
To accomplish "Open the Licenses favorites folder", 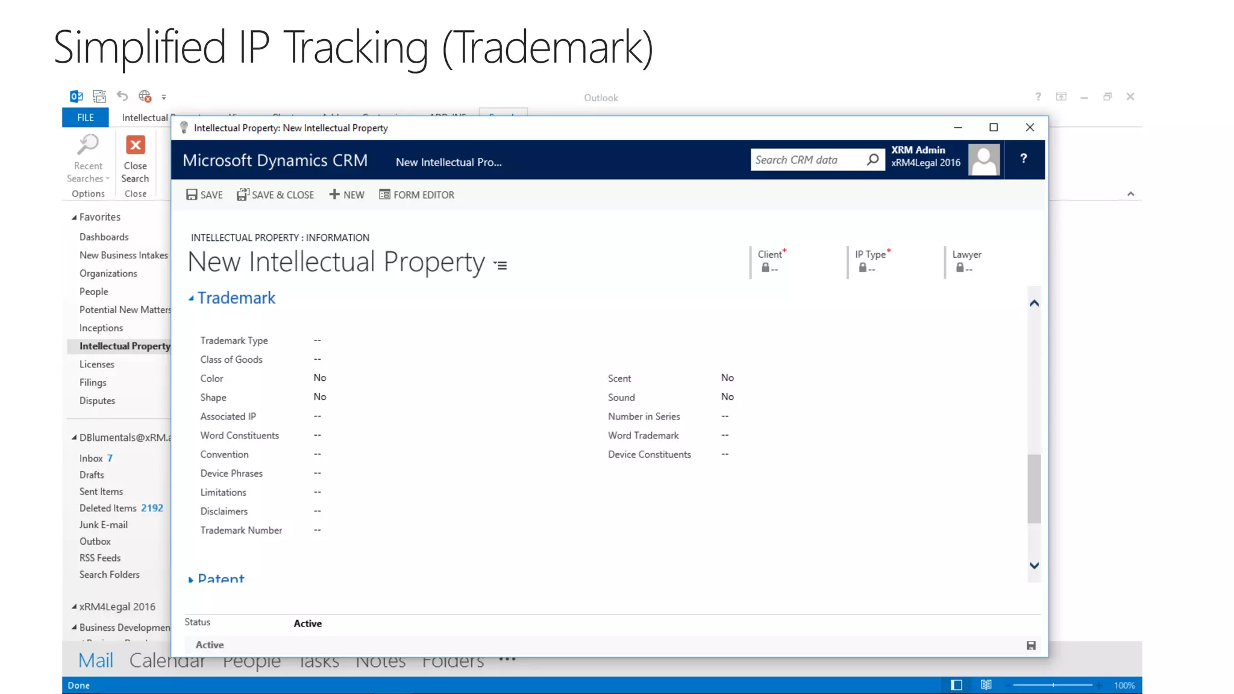I will pyautogui.click(x=96, y=364).
